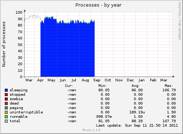Click the '10' y-axis tick label

click(x=20, y=70)
